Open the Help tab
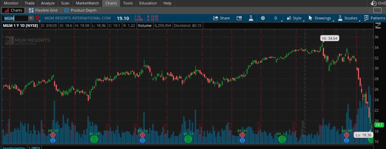 tap(167, 3)
